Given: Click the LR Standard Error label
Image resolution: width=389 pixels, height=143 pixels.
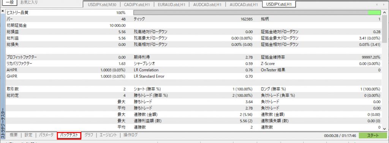Looking at the screenshot, I should point(149,76).
